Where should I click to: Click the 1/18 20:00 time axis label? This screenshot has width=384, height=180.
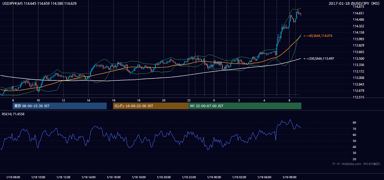[x=164, y=177]
